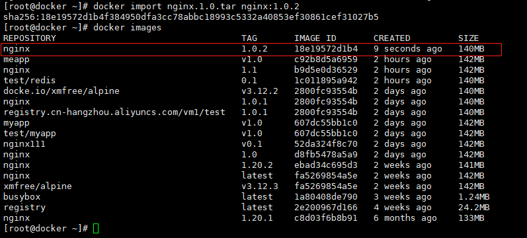Click the 141MB size value
Viewport: 527px width, 238px height.
point(471,165)
